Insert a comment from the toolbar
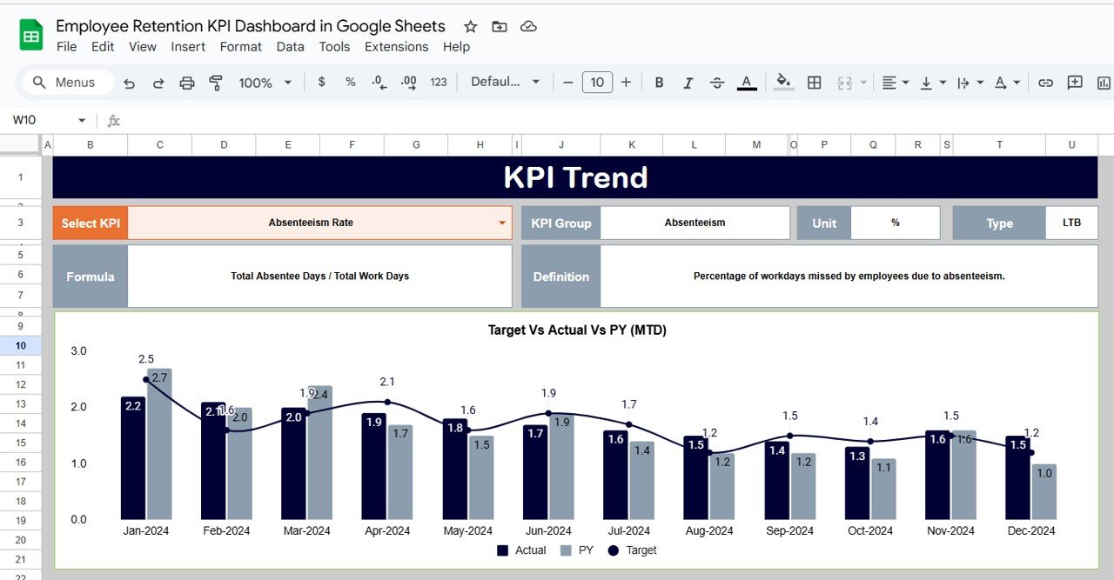1114x580 pixels. click(1074, 82)
